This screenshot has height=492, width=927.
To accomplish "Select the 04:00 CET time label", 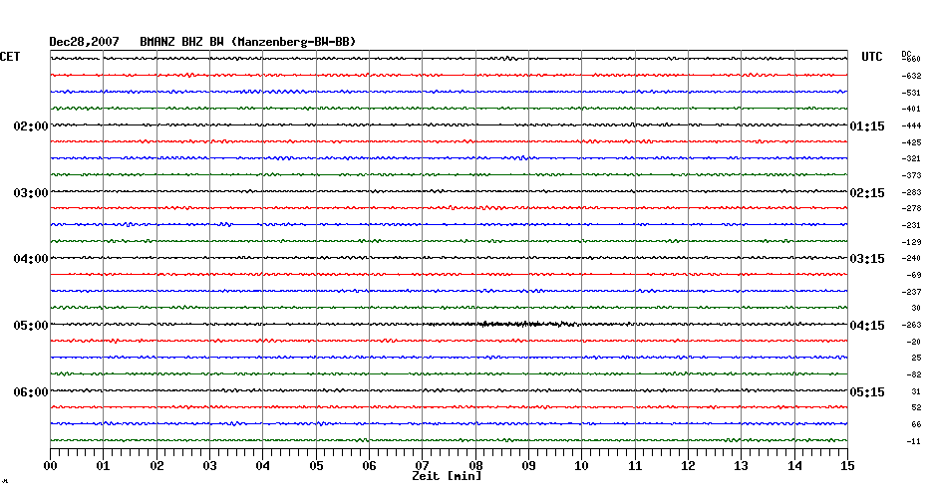I will click(x=31, y=259).
